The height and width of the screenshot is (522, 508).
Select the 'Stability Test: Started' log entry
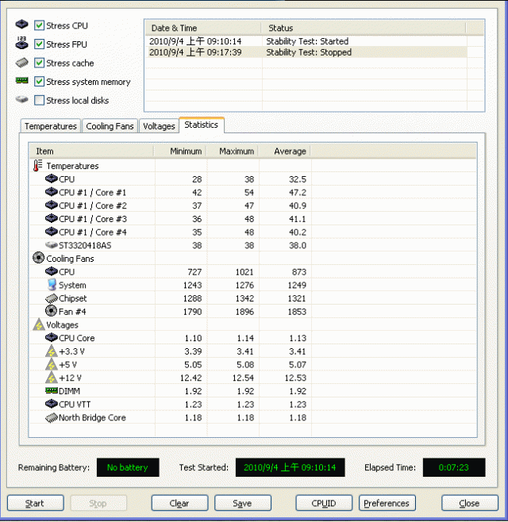click(307, 41)
